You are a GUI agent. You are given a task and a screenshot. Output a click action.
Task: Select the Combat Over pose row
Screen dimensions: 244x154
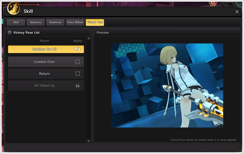[46, 62]
